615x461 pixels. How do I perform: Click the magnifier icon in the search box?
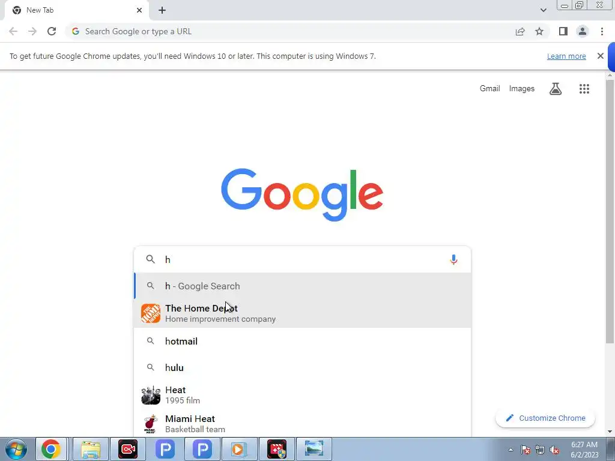point(151,259)
